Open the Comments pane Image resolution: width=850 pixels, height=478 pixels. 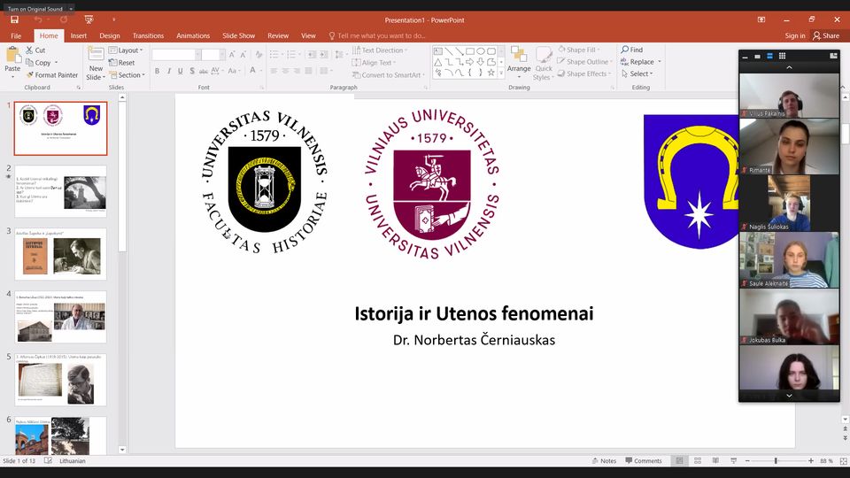(x=644, y=460)
